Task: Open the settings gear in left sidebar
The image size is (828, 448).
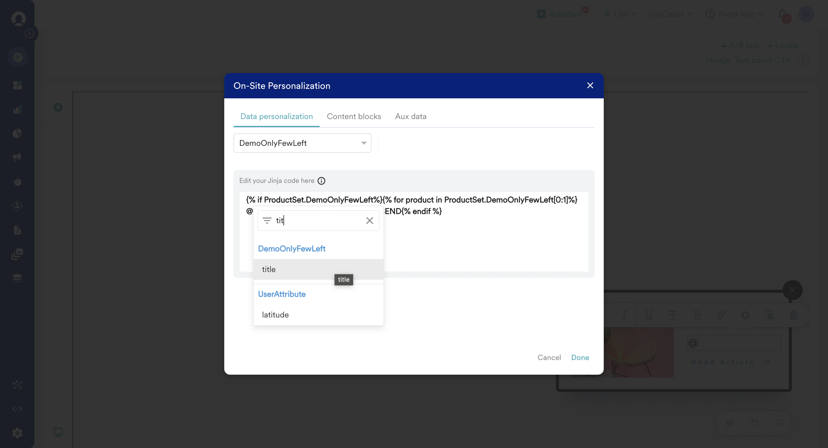Action: coord(17,433)
